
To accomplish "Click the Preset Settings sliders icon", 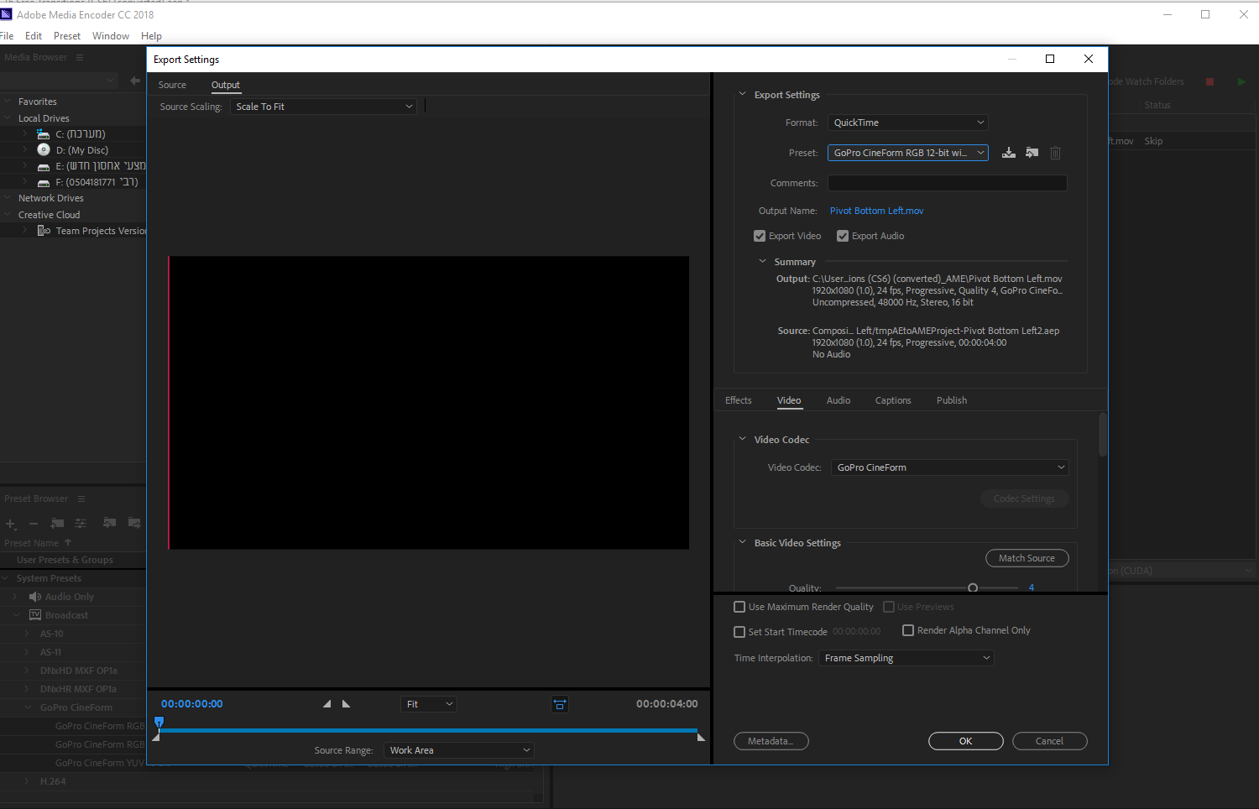I will tap(81, 523).
